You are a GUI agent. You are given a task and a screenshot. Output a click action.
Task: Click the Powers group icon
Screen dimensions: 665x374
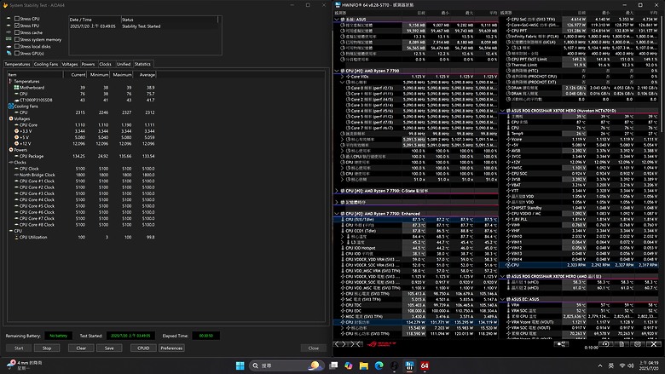click(x=11, y=150)
